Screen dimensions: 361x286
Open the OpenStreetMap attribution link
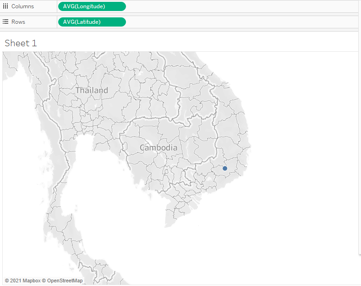65,280
